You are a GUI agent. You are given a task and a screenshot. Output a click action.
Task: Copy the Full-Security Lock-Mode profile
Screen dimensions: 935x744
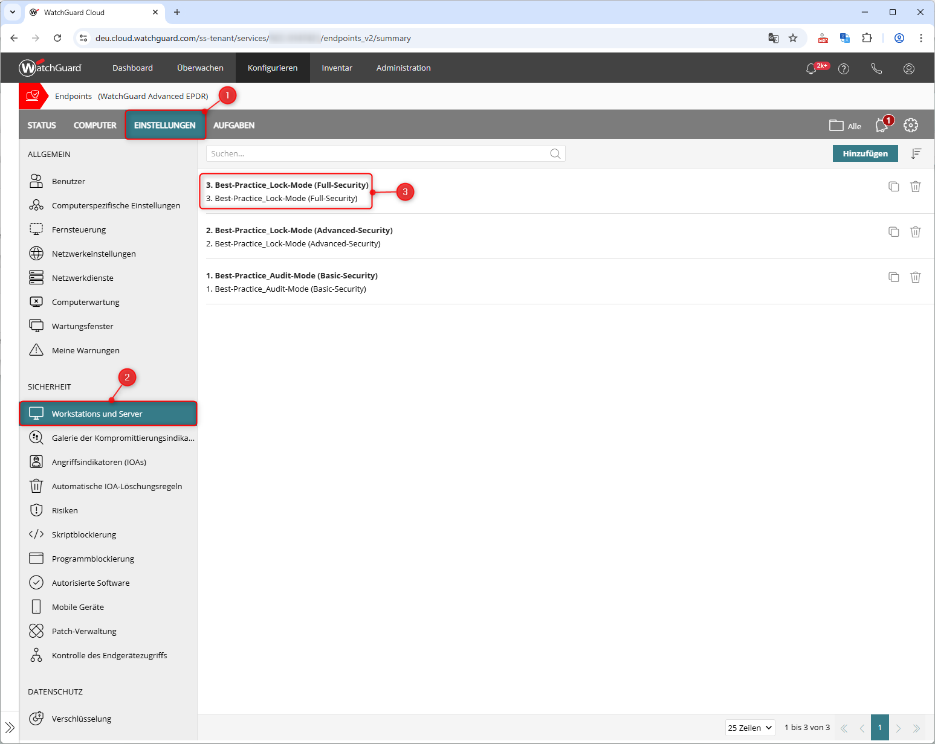[893, 187]
